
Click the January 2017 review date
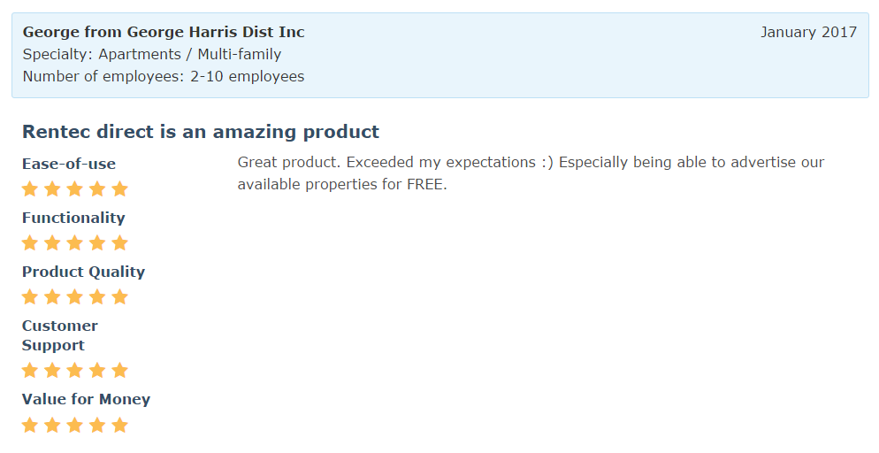click(808, 32)
